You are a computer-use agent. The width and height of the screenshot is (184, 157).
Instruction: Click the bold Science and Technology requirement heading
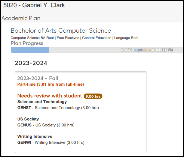click(38, 102)
